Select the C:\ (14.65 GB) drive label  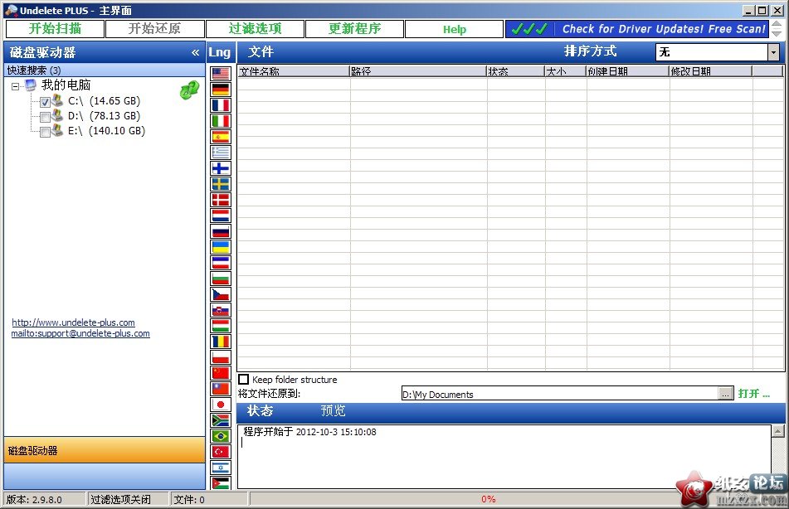[105, 101]
